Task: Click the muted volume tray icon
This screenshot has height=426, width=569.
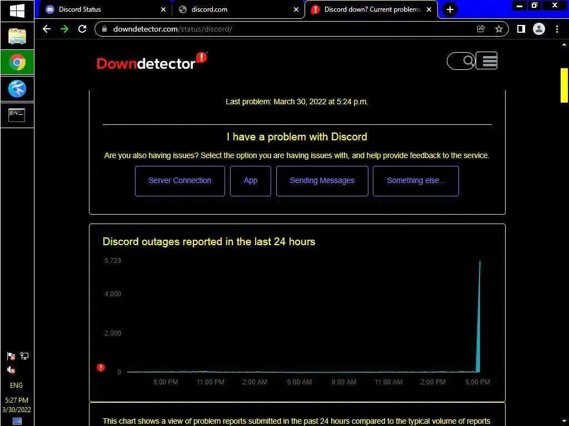Action: pyautogui.click(x=11, y=370)
